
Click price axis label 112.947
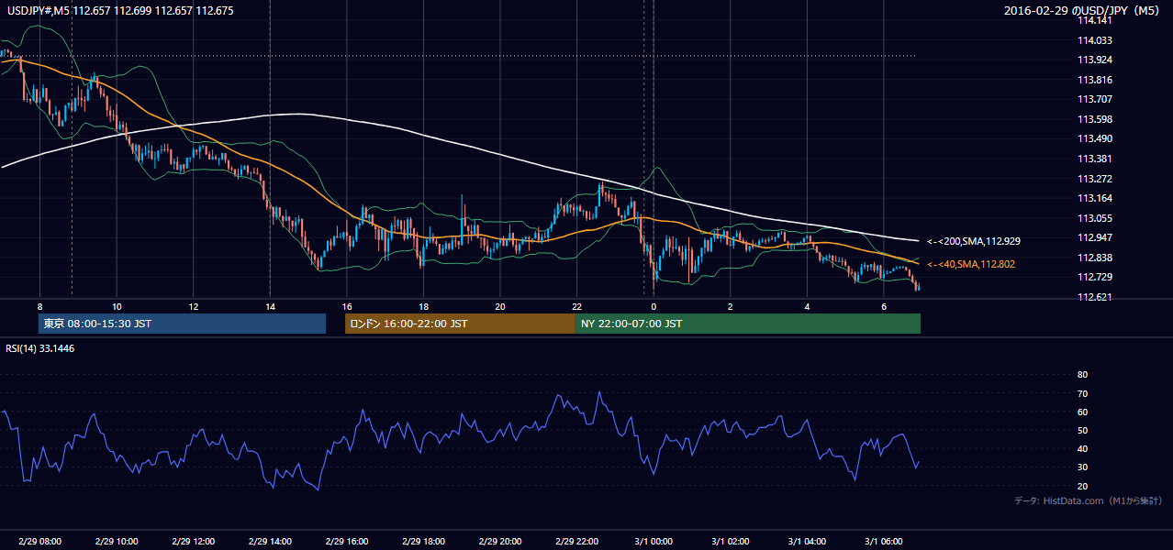pyautogui.click(x=1094, y=237)
